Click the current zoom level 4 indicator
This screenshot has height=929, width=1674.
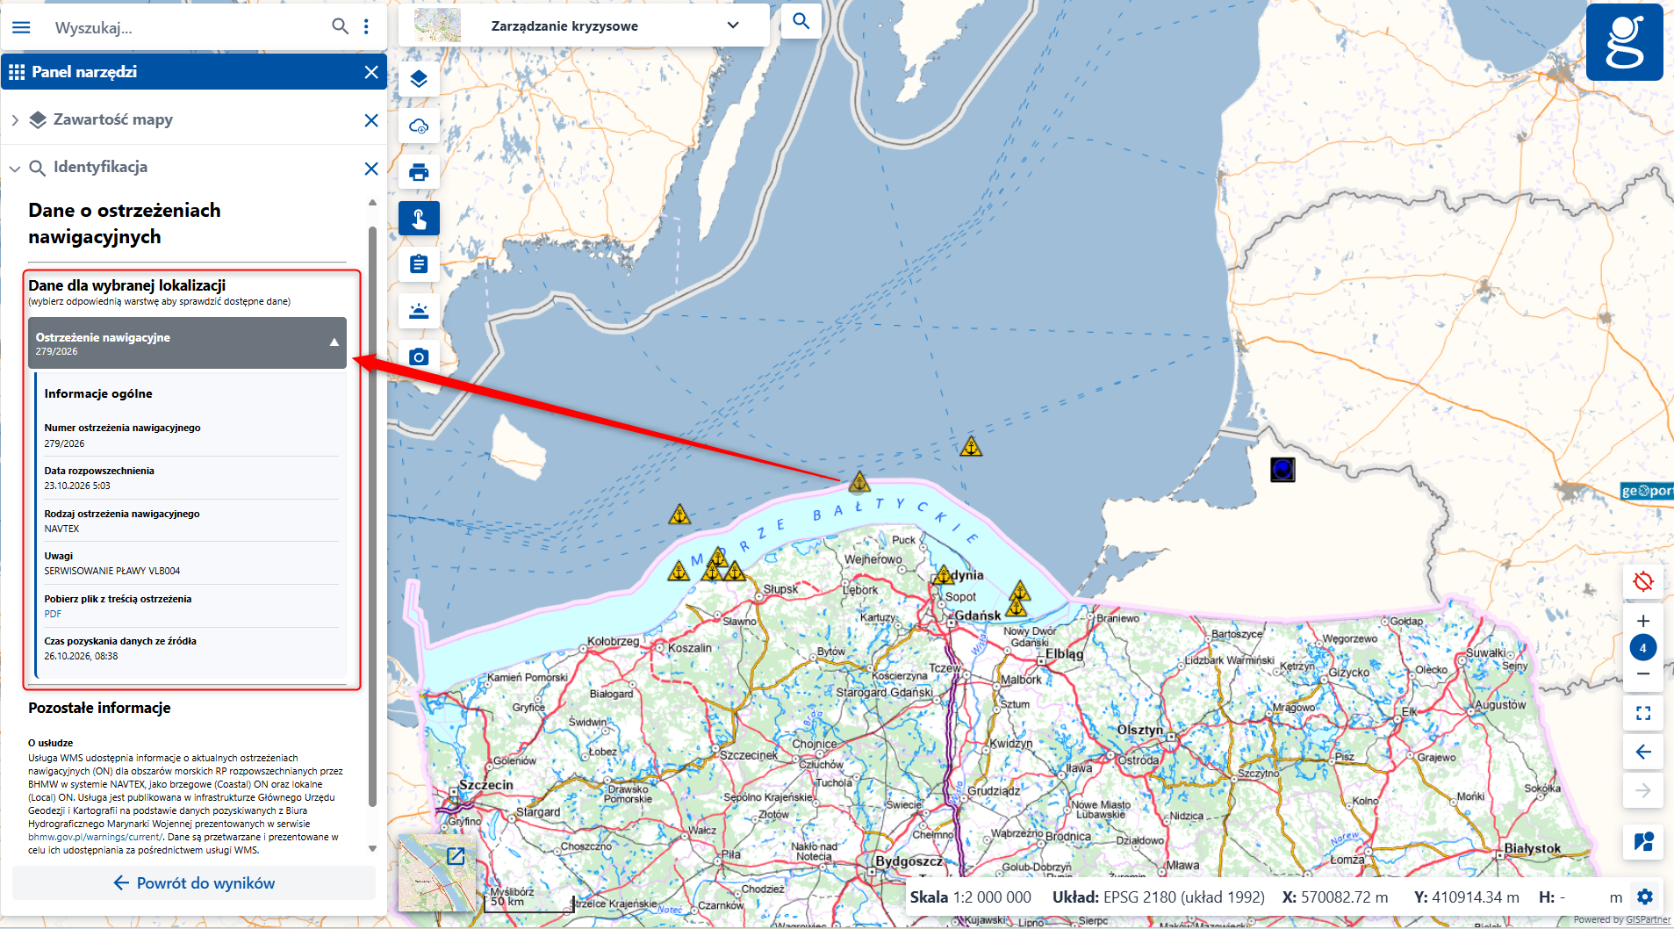tap(1643, 648)
